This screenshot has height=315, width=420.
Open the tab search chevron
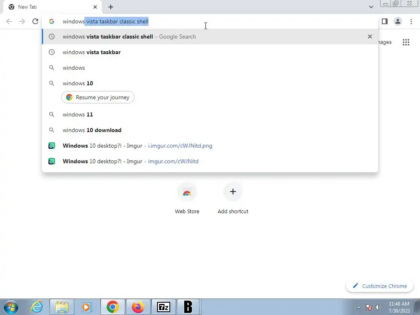coord(371,7)
